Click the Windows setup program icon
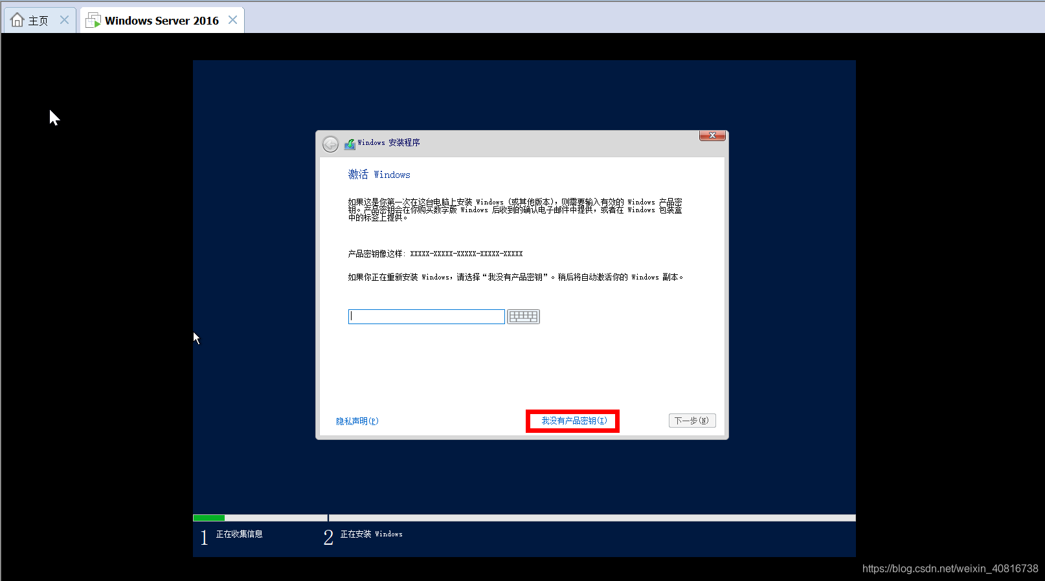The height and width of the screenshot is (581, 1045). click(x=350, y=144)
